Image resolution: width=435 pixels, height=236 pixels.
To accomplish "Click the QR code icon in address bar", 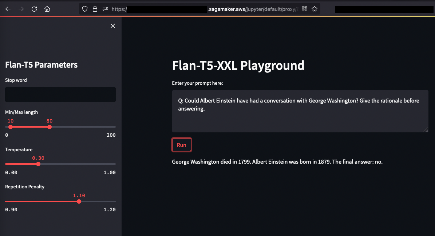I will coord(304,9).
